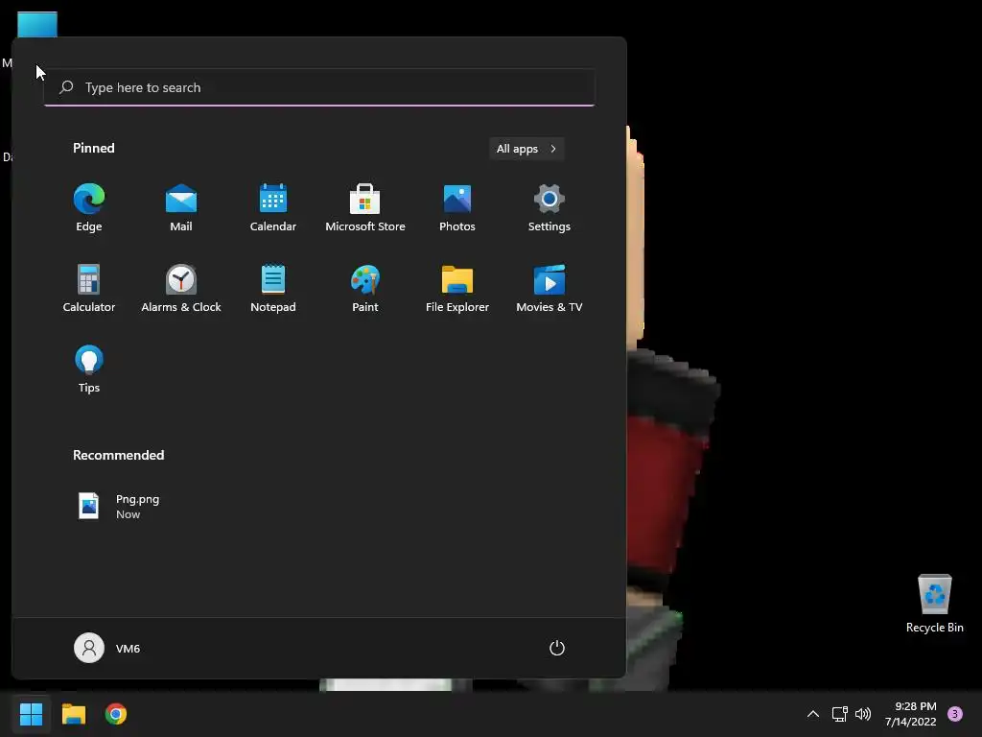Open the Tips app
Screen dimensions: 982x737
89,369
